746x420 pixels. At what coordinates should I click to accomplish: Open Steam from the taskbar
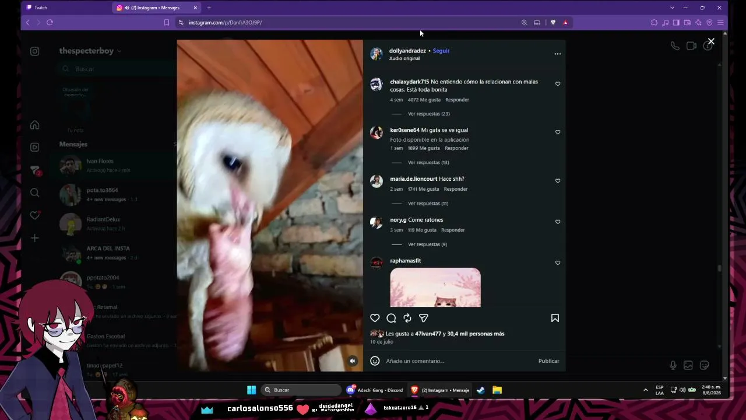pyautogui.click(x=481, y=390)
